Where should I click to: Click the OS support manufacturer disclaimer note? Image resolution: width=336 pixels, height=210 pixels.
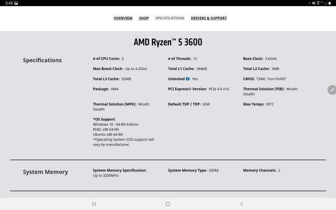[x=123, y=142]
